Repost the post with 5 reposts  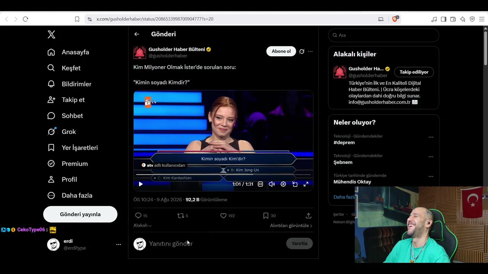coord(183,216)
